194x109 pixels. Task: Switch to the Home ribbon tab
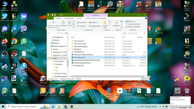[x=58, y=18]
